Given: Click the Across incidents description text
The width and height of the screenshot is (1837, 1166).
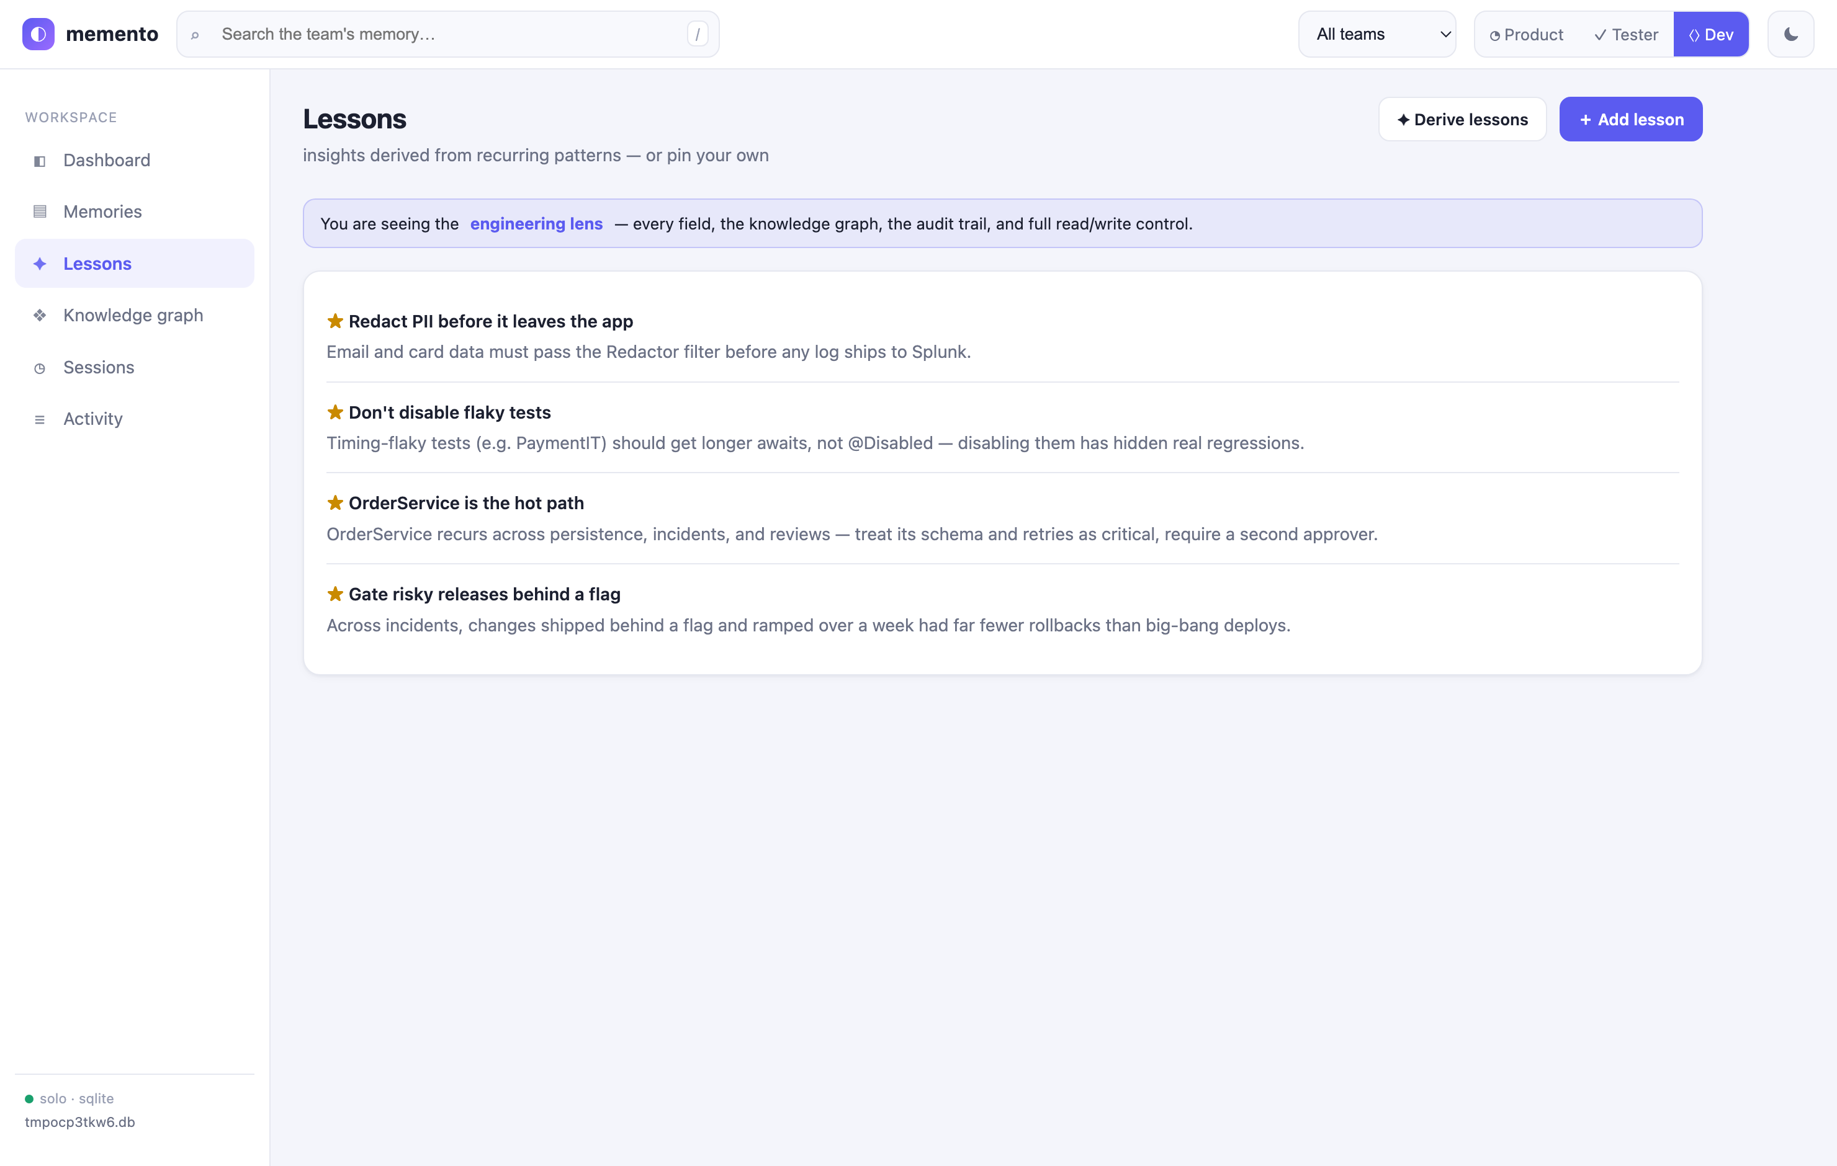Looking at the screenshot, I should coord(809,625).
